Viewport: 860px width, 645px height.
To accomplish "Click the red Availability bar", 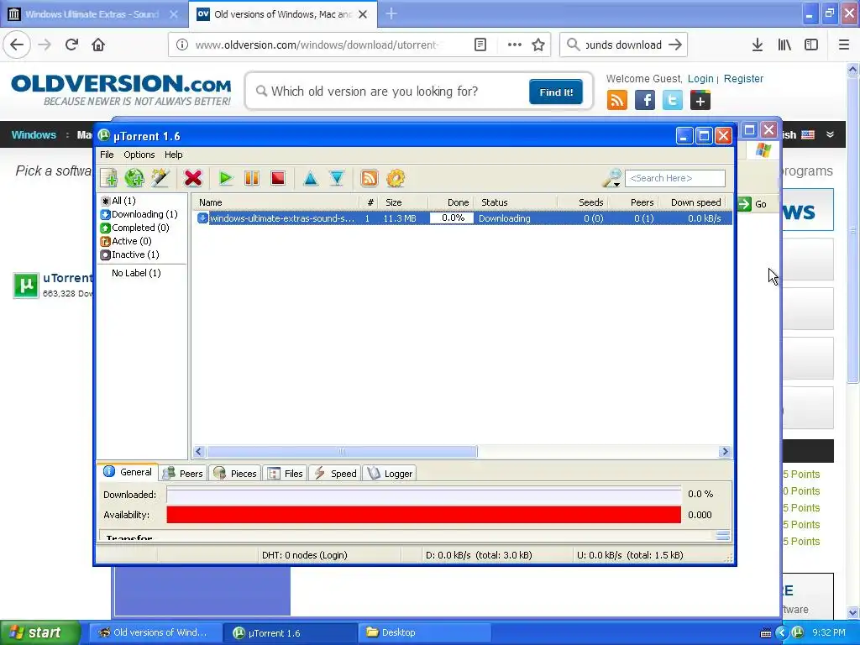I will 423,515.
